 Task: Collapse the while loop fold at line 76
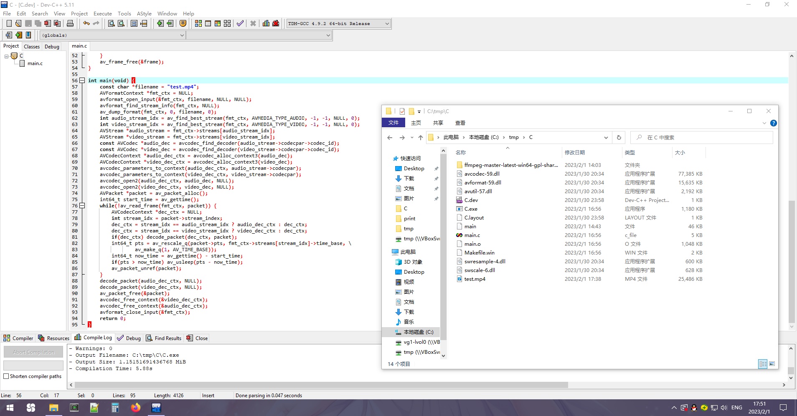[x=82, y=206]
